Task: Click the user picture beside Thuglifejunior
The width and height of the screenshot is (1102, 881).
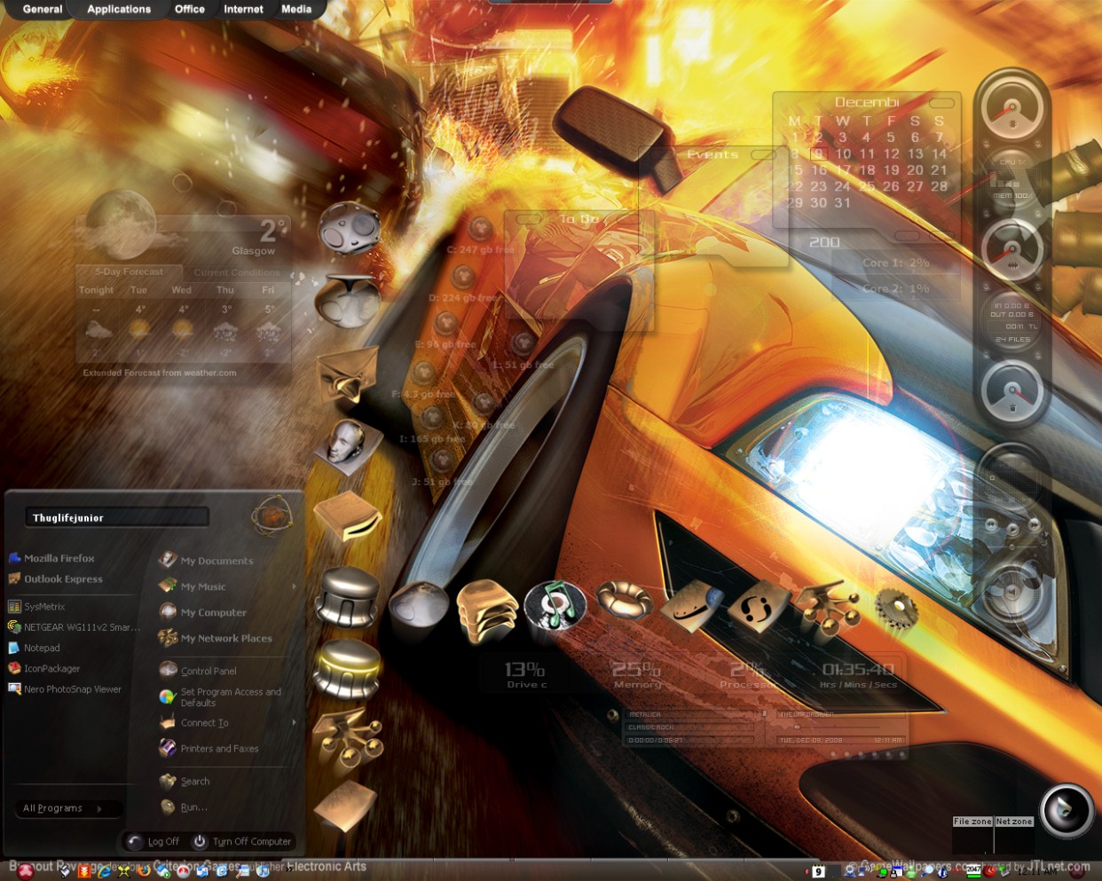Action: [x=271, y=515]
